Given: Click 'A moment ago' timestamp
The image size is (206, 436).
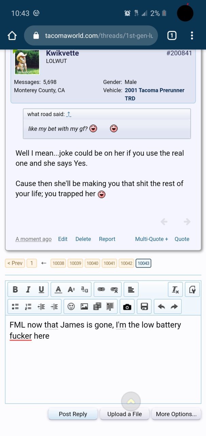Looking at the screenshot, I should 33,239.
